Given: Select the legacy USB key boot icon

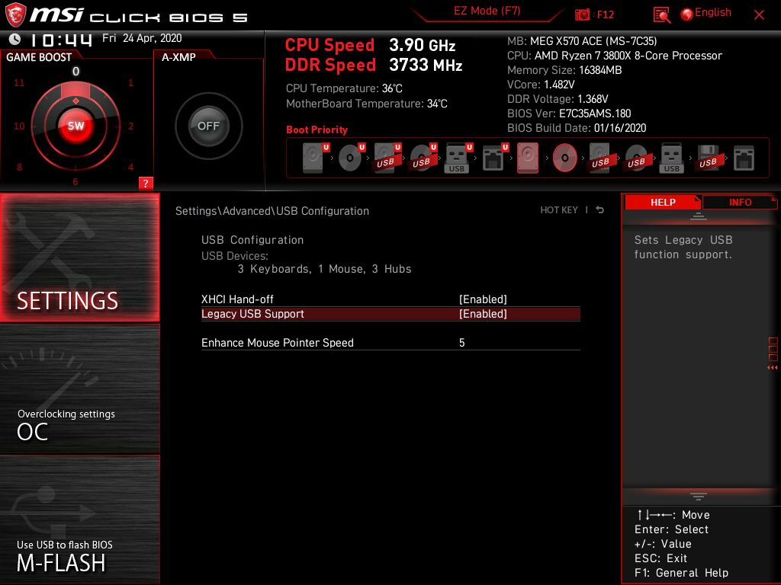Looking at the screenshot, I should [671, 158].
